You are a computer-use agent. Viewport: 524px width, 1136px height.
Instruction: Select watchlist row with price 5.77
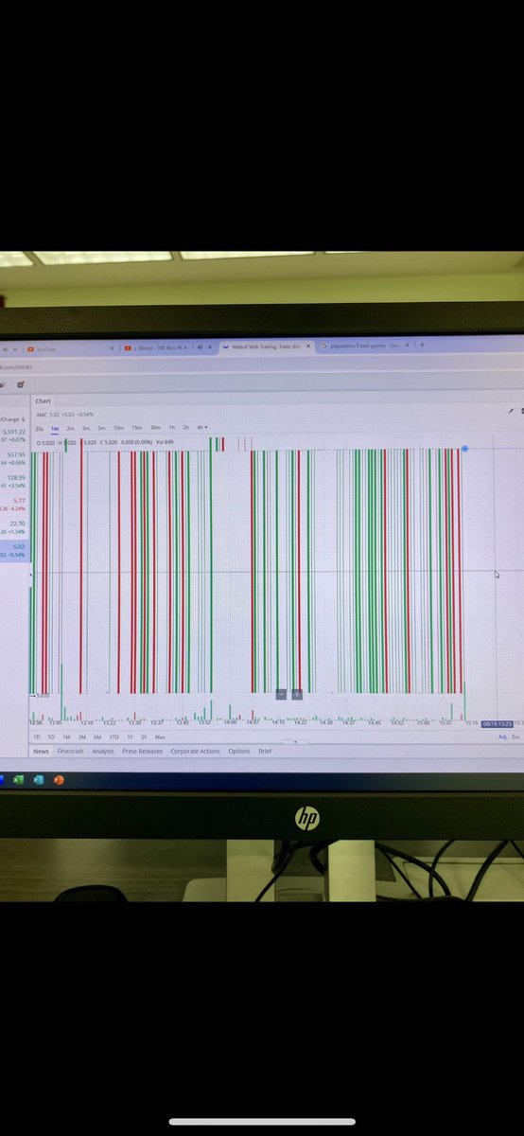(x=14, y=504)
